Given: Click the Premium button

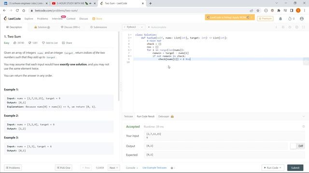Looking at the screenshot, I should pos(265,18).
